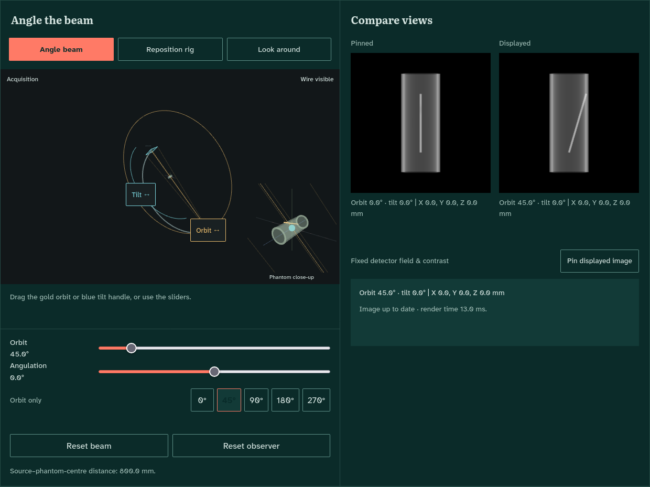Screen dimensions: 650x487
Task: Click the 'Pinned' label above left image
Action: pyautogui.click(x=362, y=43)
